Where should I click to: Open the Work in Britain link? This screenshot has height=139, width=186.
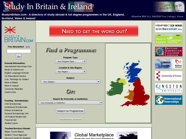[11, 82]
